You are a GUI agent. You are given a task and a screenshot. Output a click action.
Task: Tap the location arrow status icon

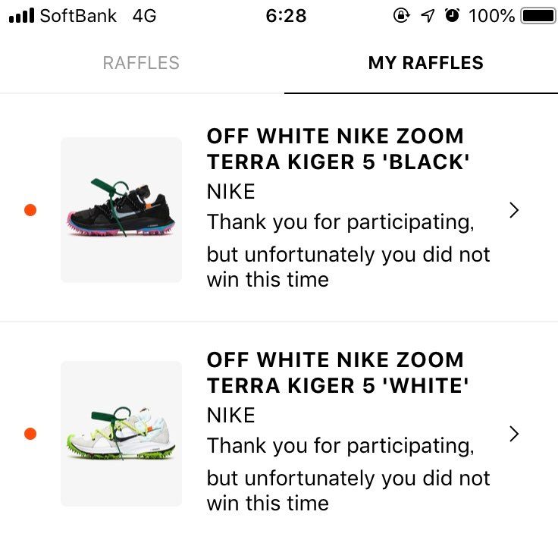(x=428, y=16)
